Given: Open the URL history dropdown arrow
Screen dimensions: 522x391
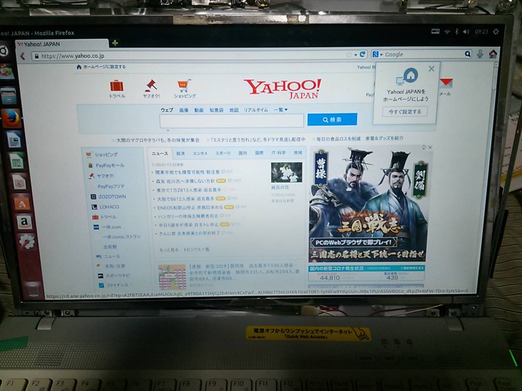Looking at the screenshot, I should tap(355, 55).
